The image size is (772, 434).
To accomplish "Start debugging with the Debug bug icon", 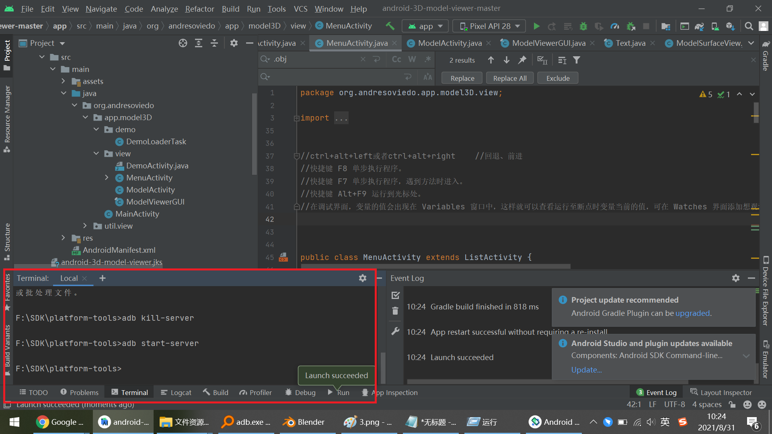I will point(583,26).
